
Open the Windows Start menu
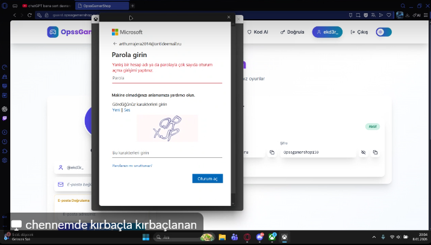[146, 237]
